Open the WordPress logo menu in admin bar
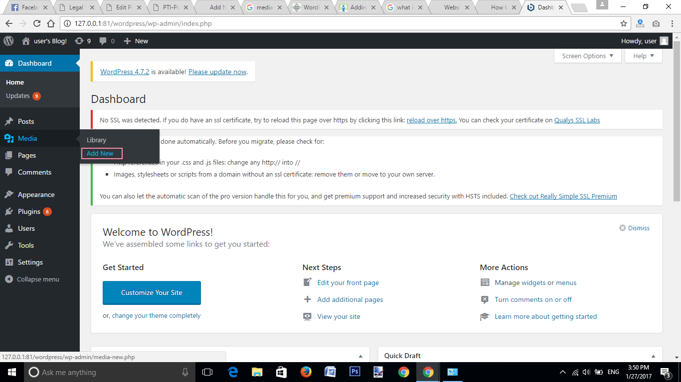The height and width of the screenshot is (382, 681). [x=8, y=41]
